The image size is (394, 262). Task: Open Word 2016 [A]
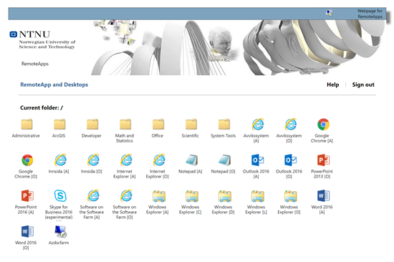[322, 202]
